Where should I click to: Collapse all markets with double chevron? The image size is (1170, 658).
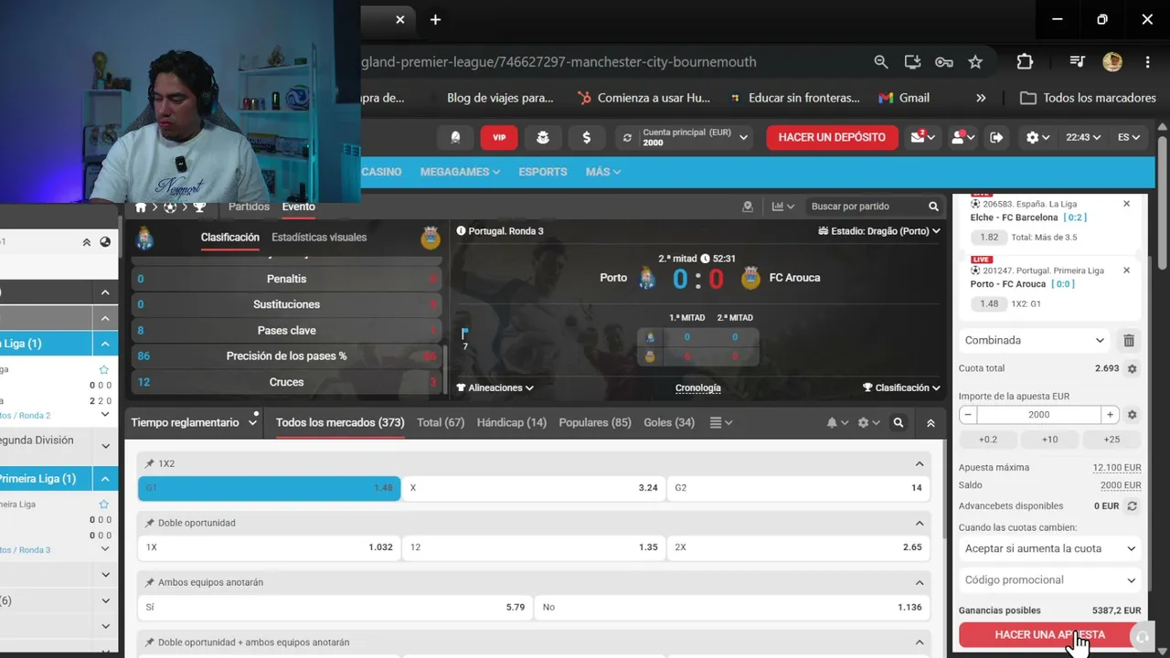coord(931,423)
